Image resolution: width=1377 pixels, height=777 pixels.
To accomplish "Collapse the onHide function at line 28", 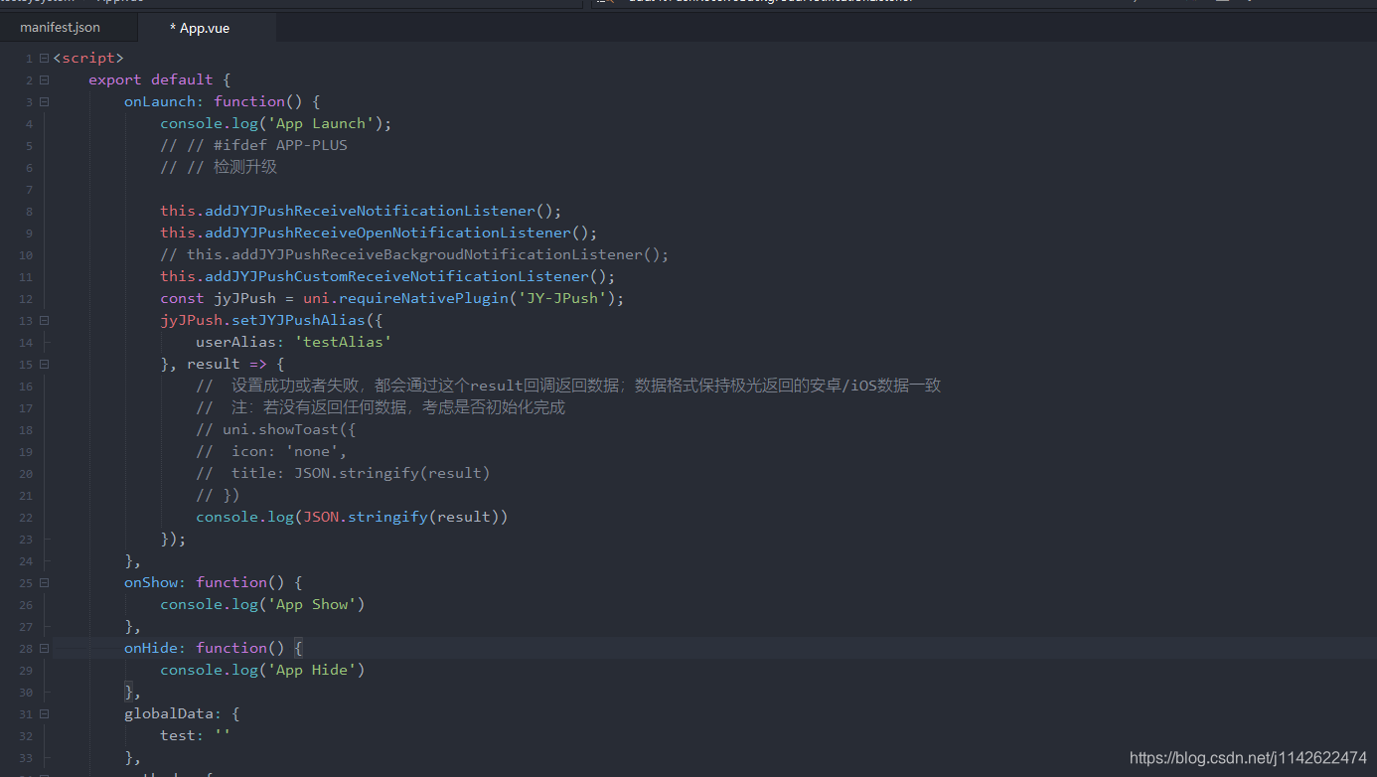I will pyautogui.click(x=44, y=649).
